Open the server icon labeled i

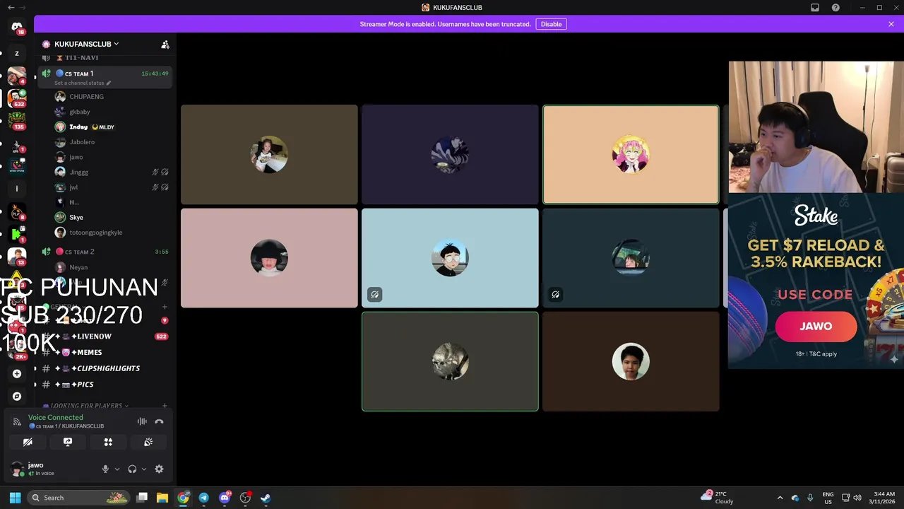17,189
